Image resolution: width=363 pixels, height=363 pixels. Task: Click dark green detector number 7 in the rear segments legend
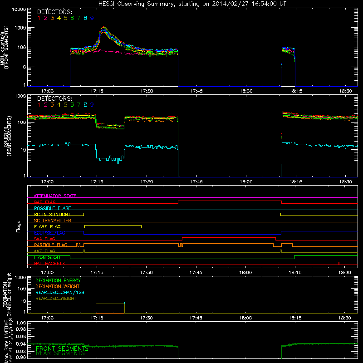tap(78, 105)
